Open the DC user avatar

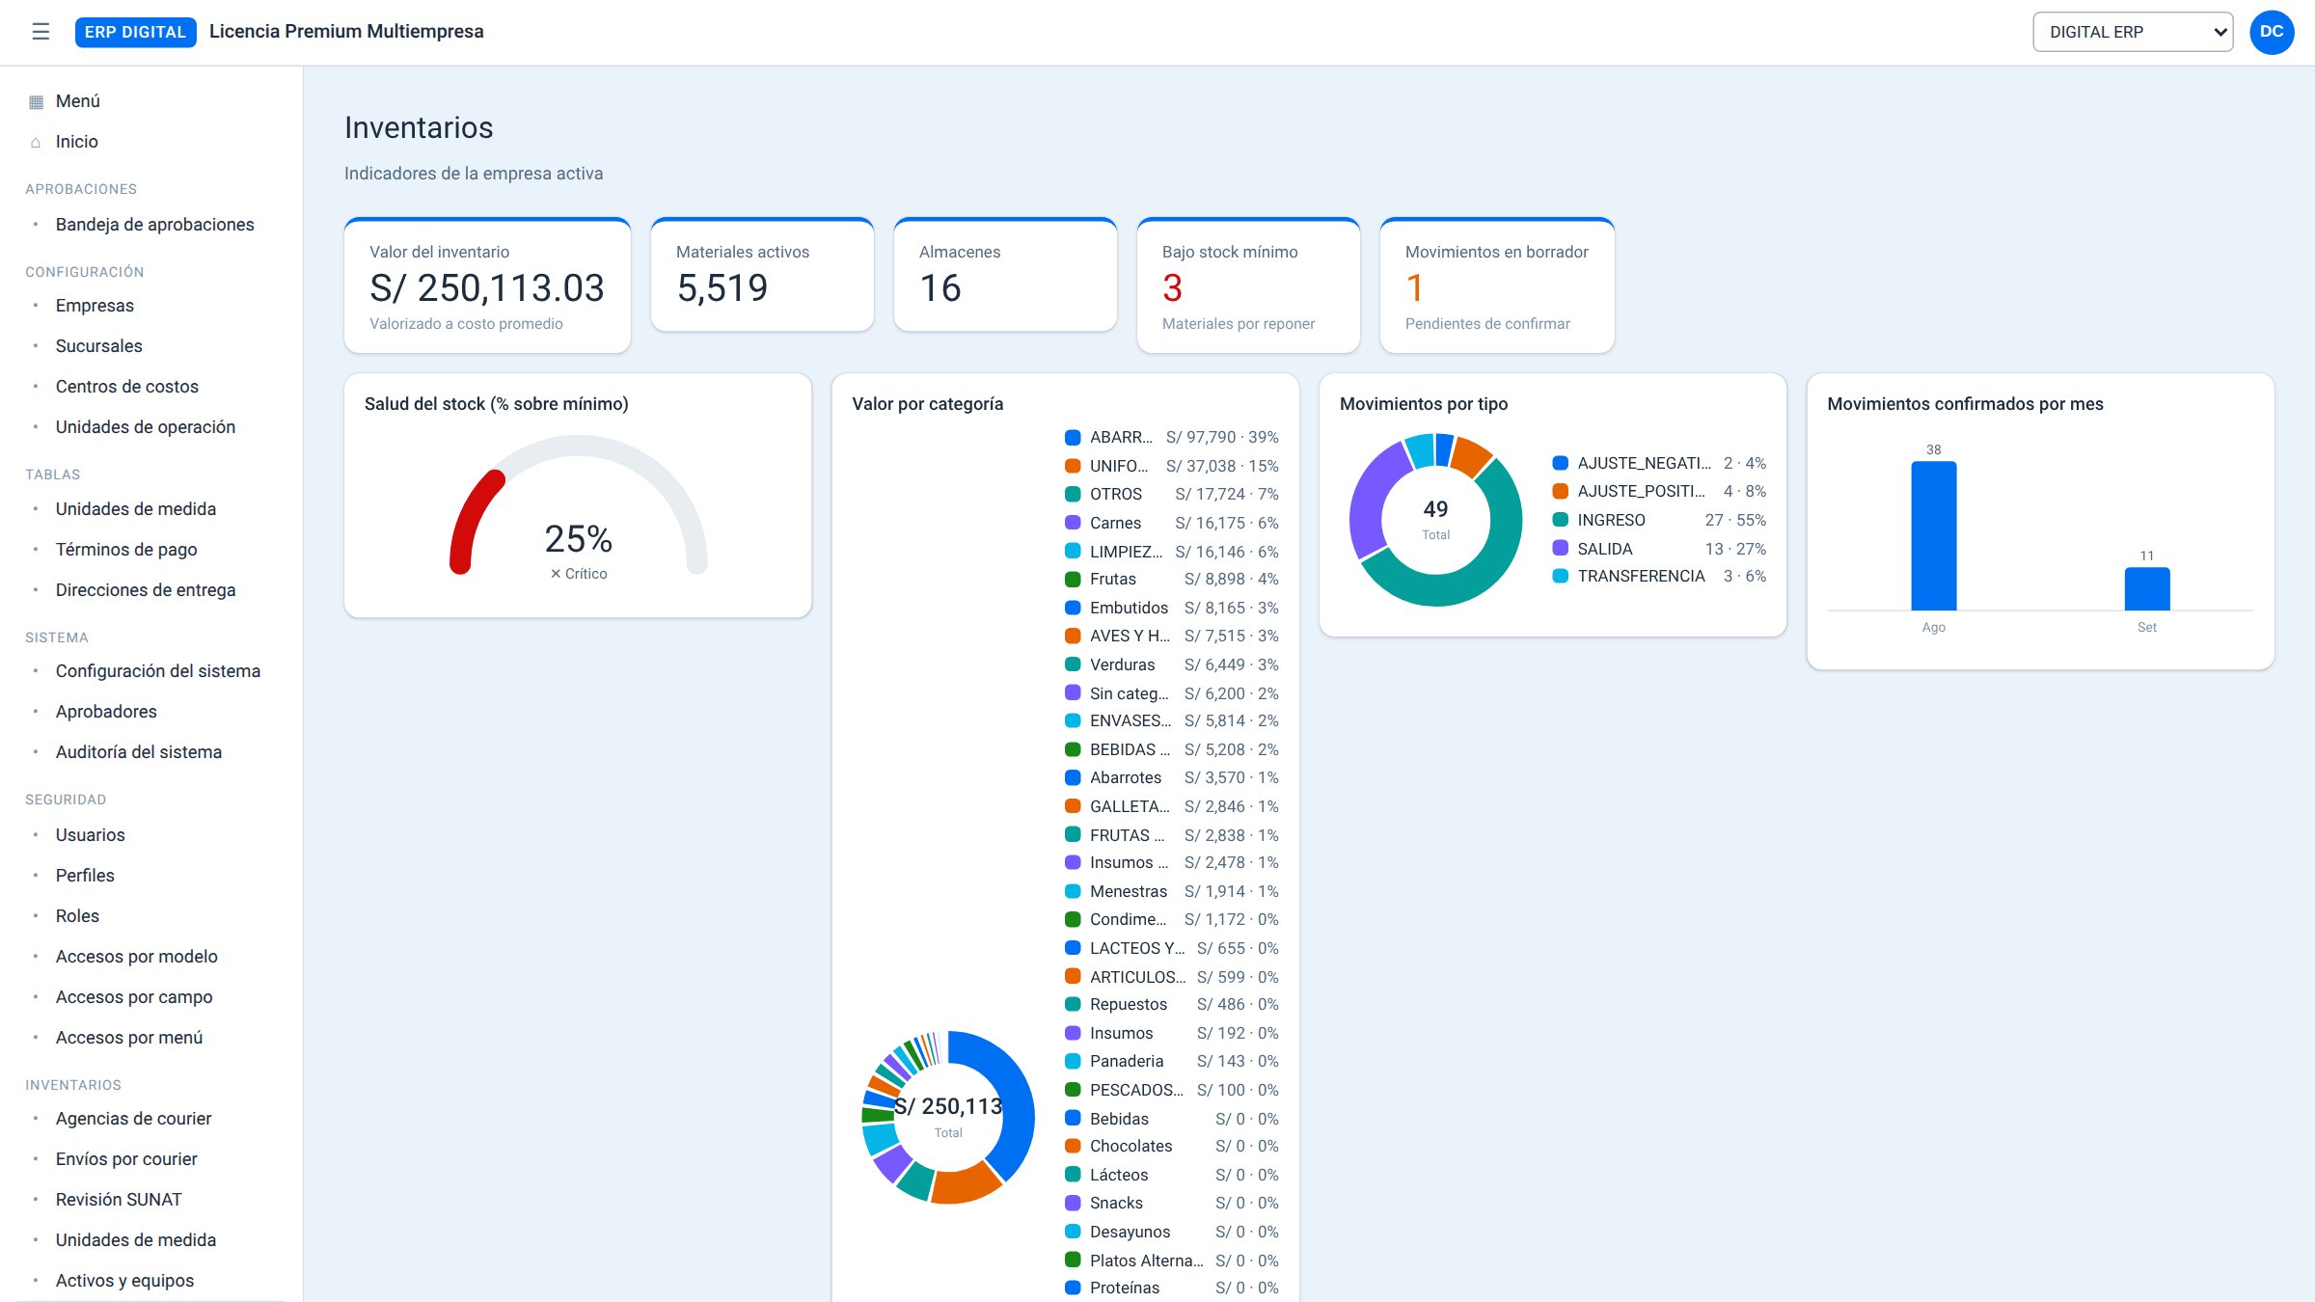(x=2272, y=32)
